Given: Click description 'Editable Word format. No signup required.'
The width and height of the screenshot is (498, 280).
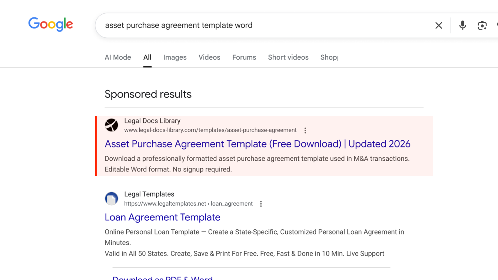Looking at the screenshot, I should tap(168, 169).
